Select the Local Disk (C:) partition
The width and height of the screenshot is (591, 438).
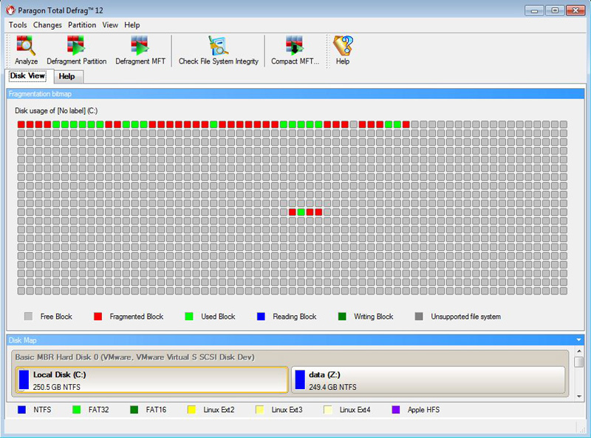[151, 380]
